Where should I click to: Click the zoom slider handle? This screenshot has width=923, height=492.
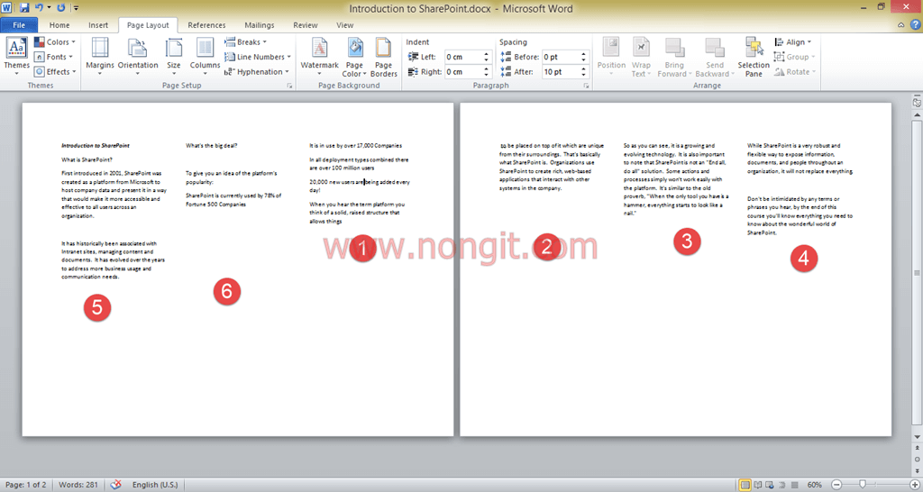click(863, 485)
